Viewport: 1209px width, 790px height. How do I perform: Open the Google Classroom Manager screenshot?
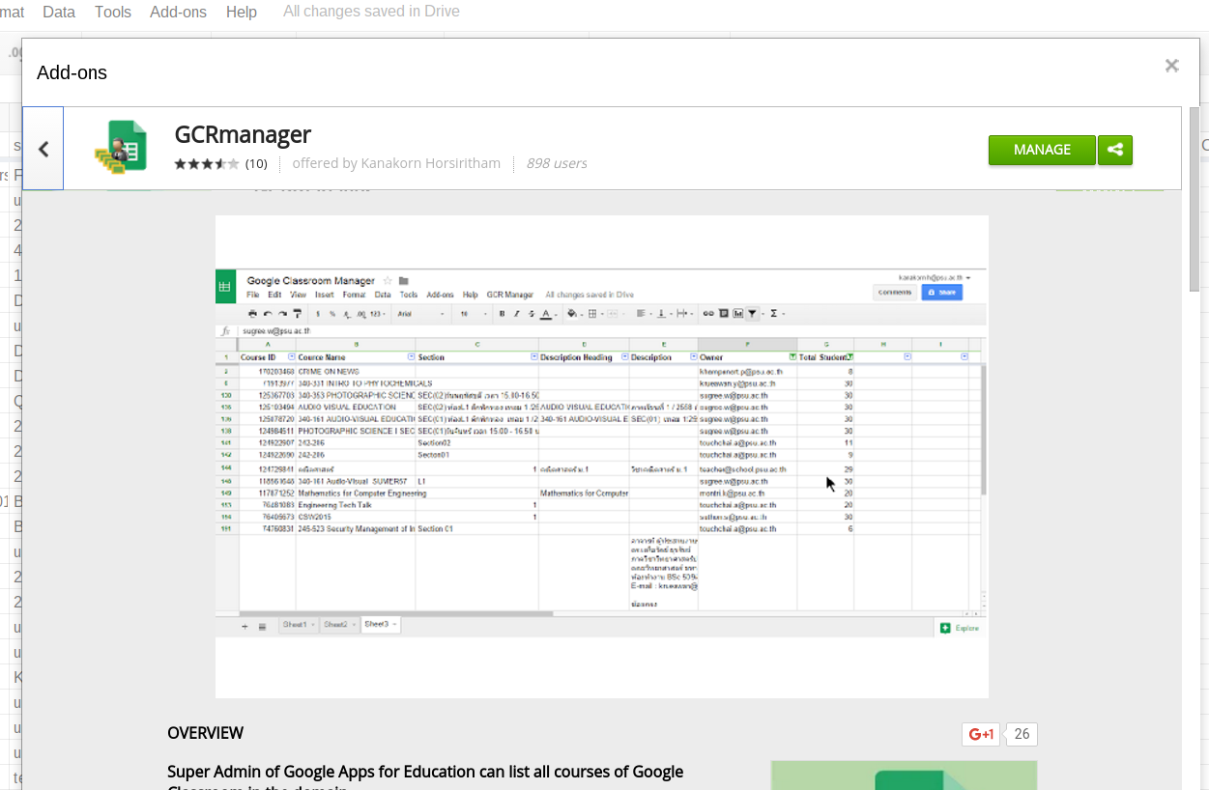coord(601,456)
